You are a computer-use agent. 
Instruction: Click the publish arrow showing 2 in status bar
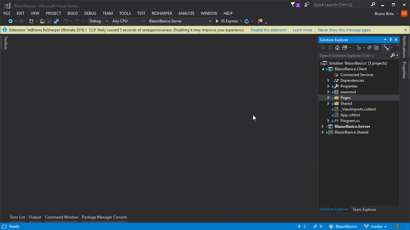point(301,226)
